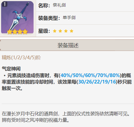
Task: Select the weapon name 祭礼剑
Action: click(59, 5)
